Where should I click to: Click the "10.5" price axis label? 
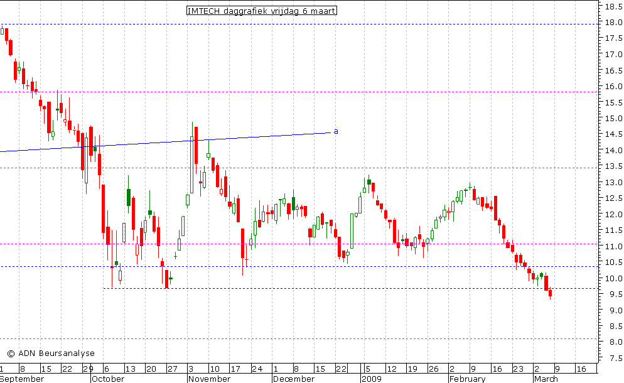[x=614, y=262]
